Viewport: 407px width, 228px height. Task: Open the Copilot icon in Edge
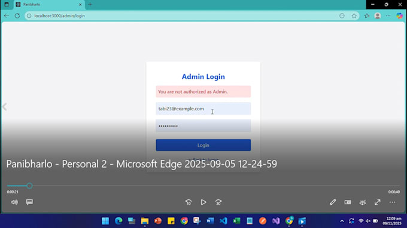[399, 16]
